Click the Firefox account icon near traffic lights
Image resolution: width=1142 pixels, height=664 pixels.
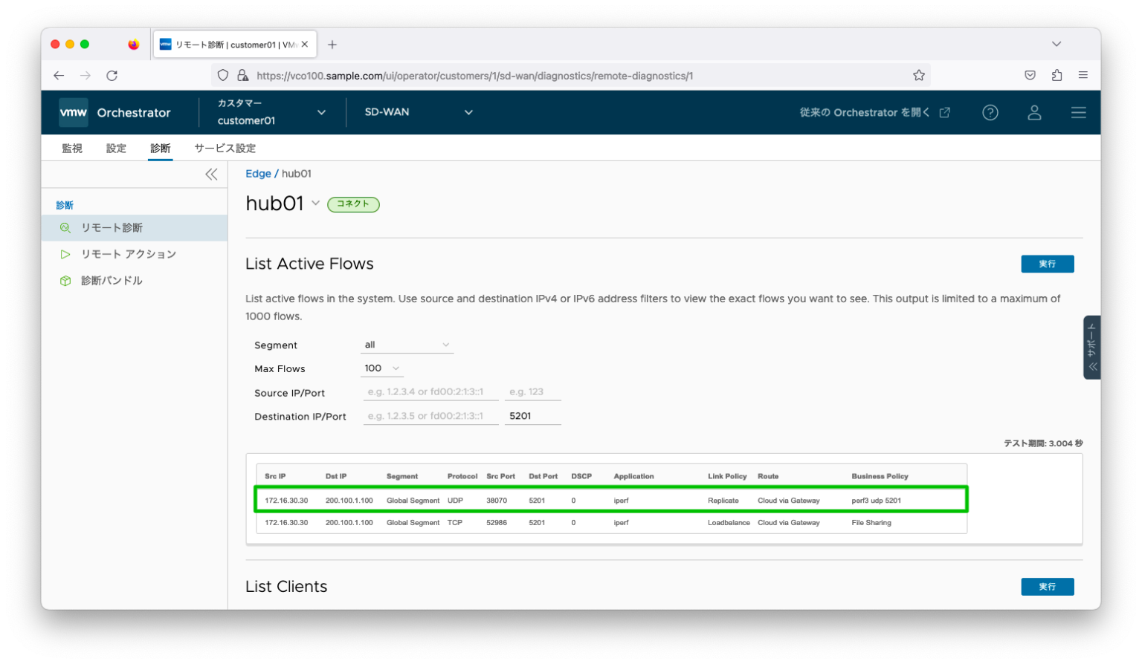coord(133,45)
